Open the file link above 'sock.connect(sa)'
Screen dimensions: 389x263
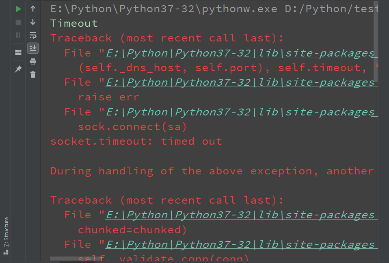[241, 112]
